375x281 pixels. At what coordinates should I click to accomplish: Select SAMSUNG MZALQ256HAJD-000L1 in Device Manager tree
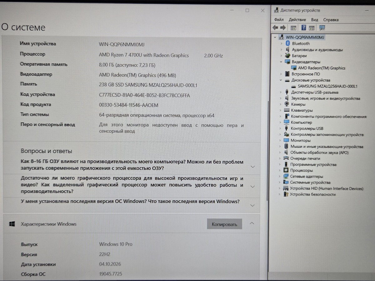point(327,86)
